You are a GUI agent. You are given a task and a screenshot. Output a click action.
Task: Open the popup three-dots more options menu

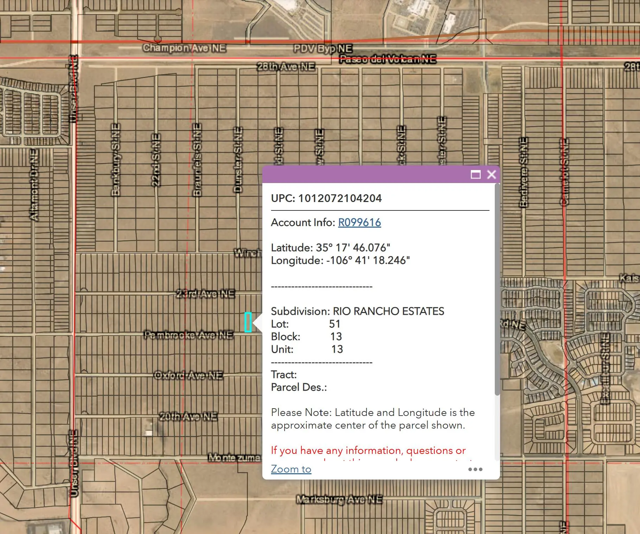(x=475, y=469)
